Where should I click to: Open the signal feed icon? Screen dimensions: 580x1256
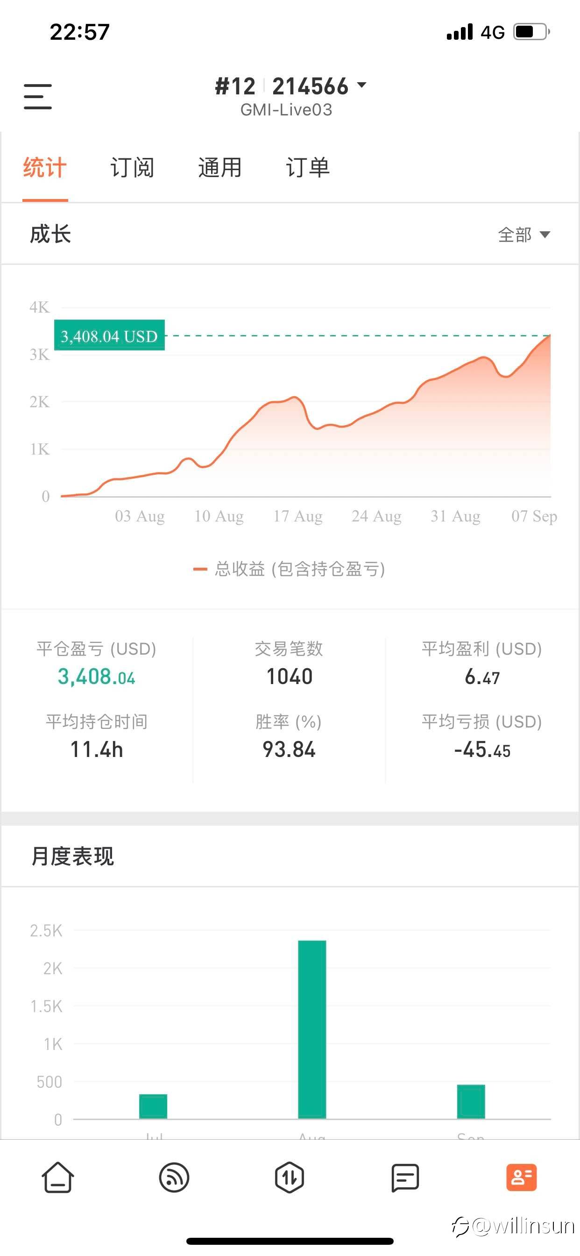pos(174,1177)
